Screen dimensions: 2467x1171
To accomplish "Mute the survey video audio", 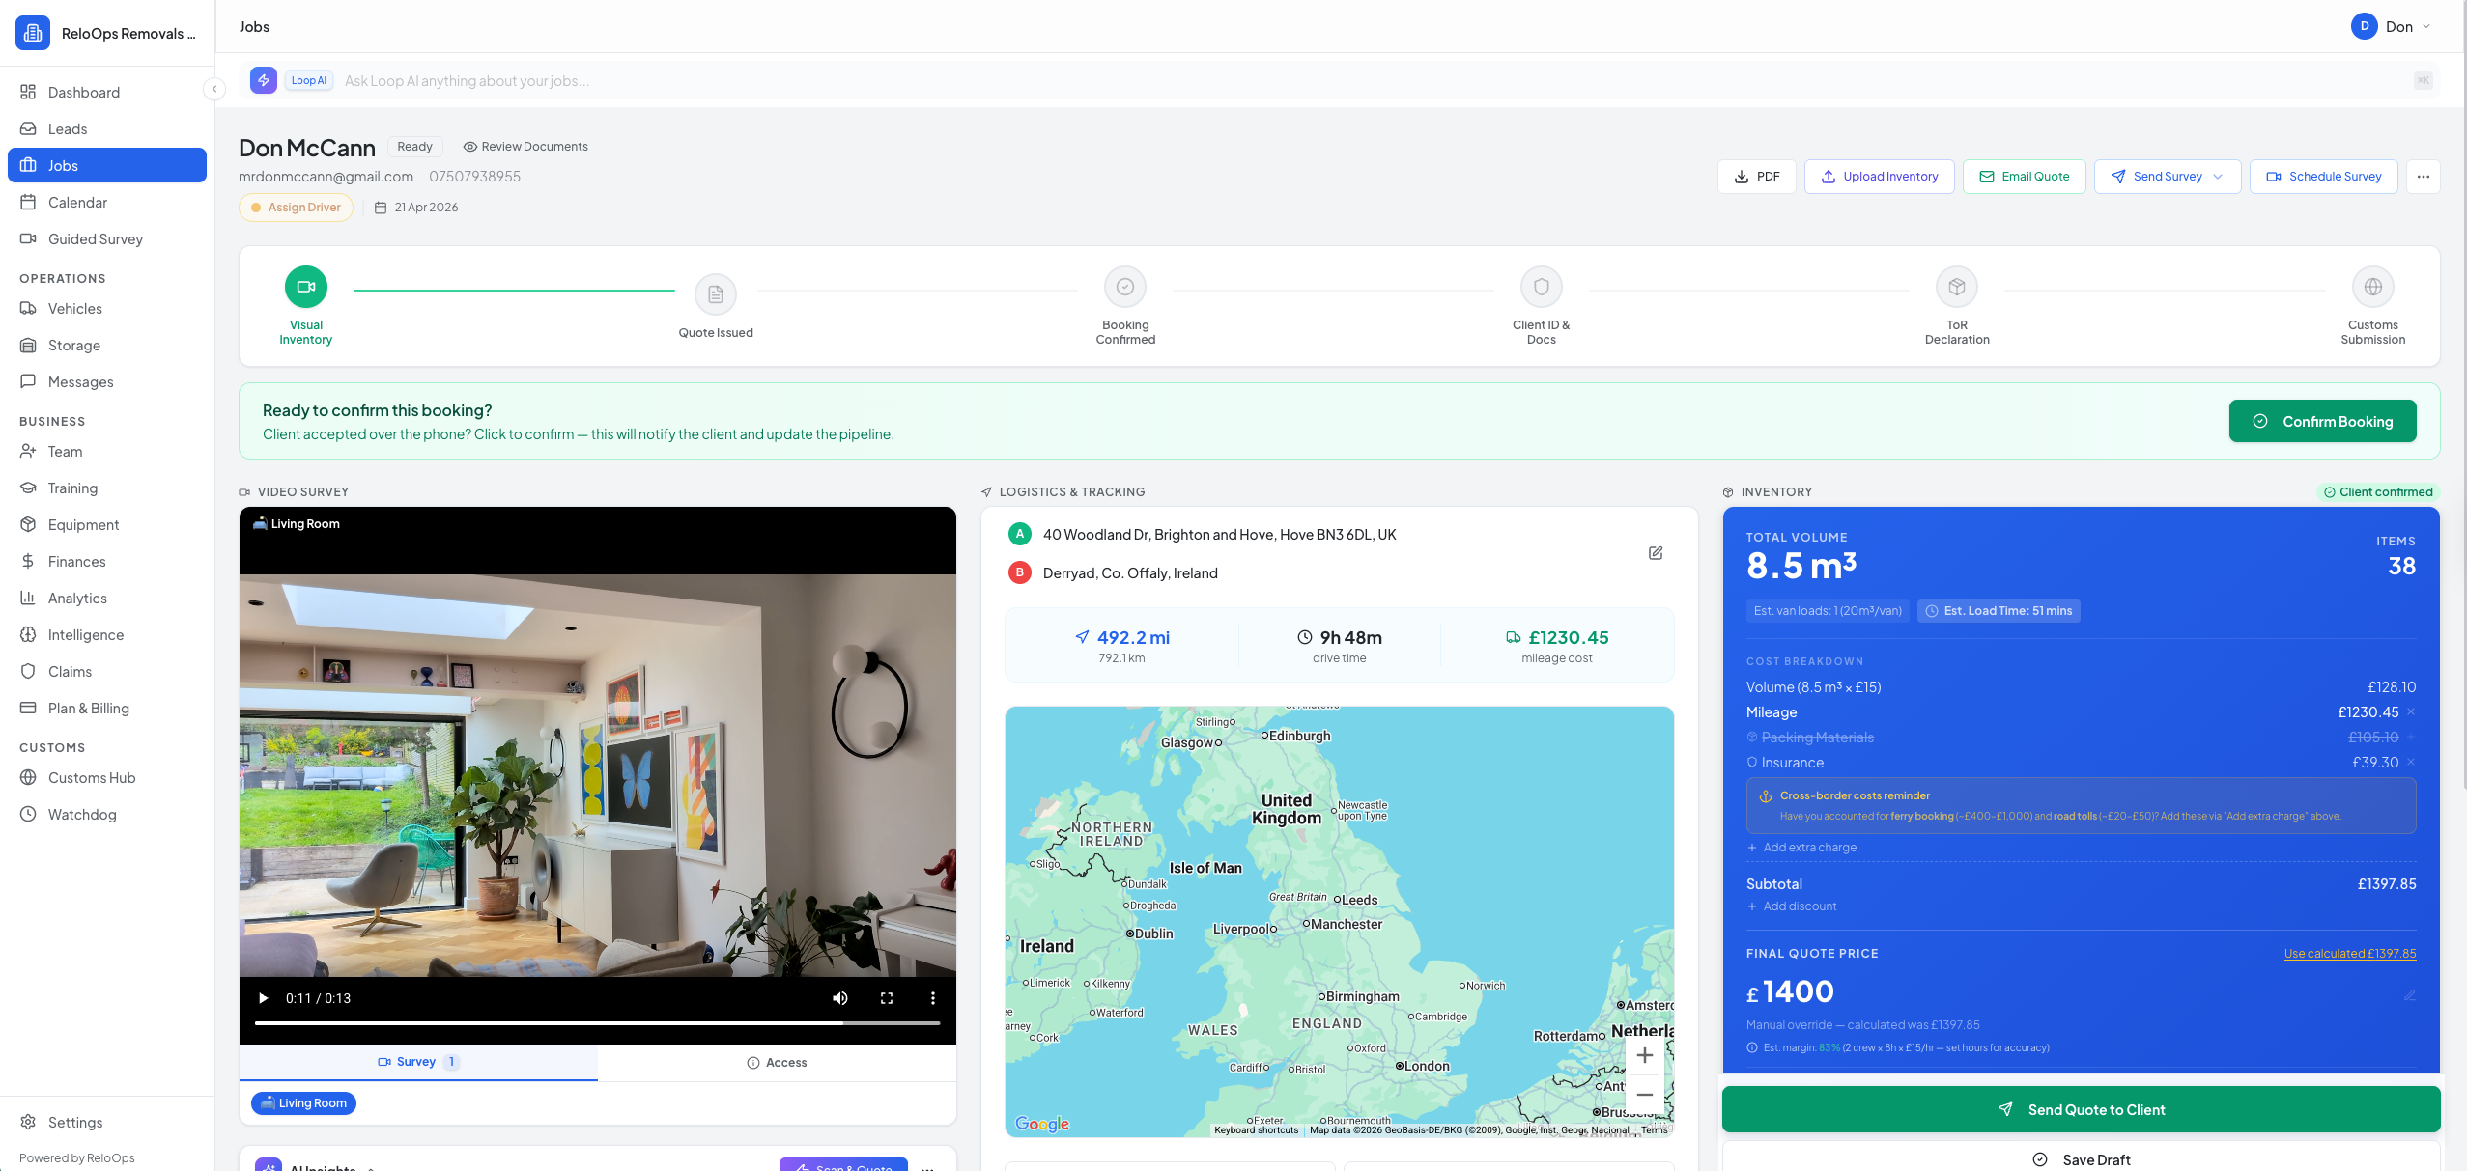I will (838, 997).
